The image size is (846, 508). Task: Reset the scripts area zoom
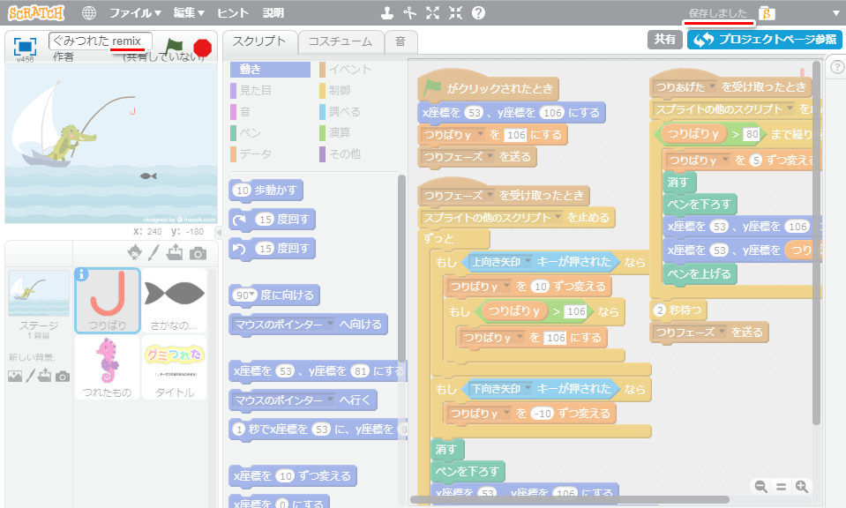pos(782,487)
